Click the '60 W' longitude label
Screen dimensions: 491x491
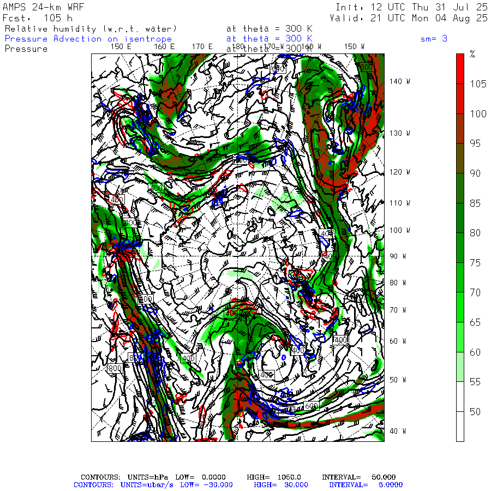(x=398, y=341)
